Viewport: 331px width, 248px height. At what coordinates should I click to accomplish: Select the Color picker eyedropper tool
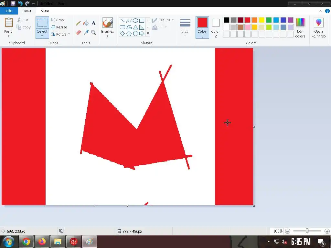86,33
